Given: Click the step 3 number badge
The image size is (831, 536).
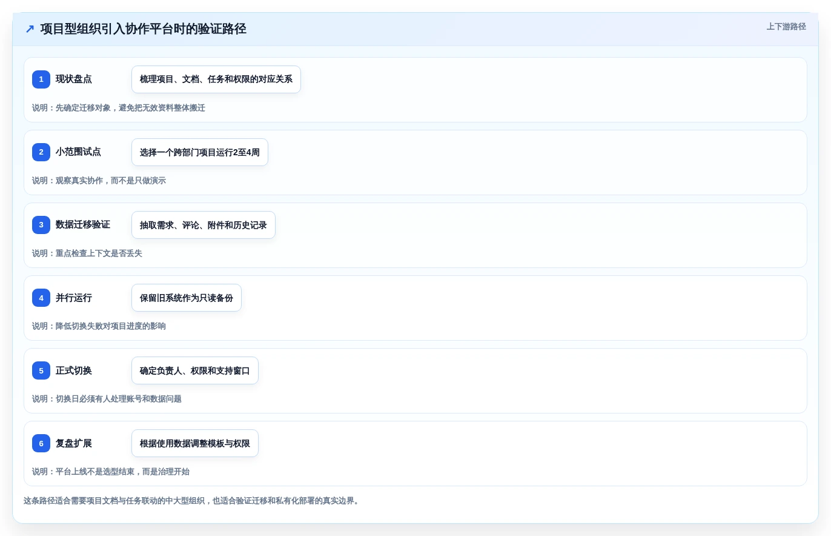Looking at the screenshot, I should [x=41, y=225].
